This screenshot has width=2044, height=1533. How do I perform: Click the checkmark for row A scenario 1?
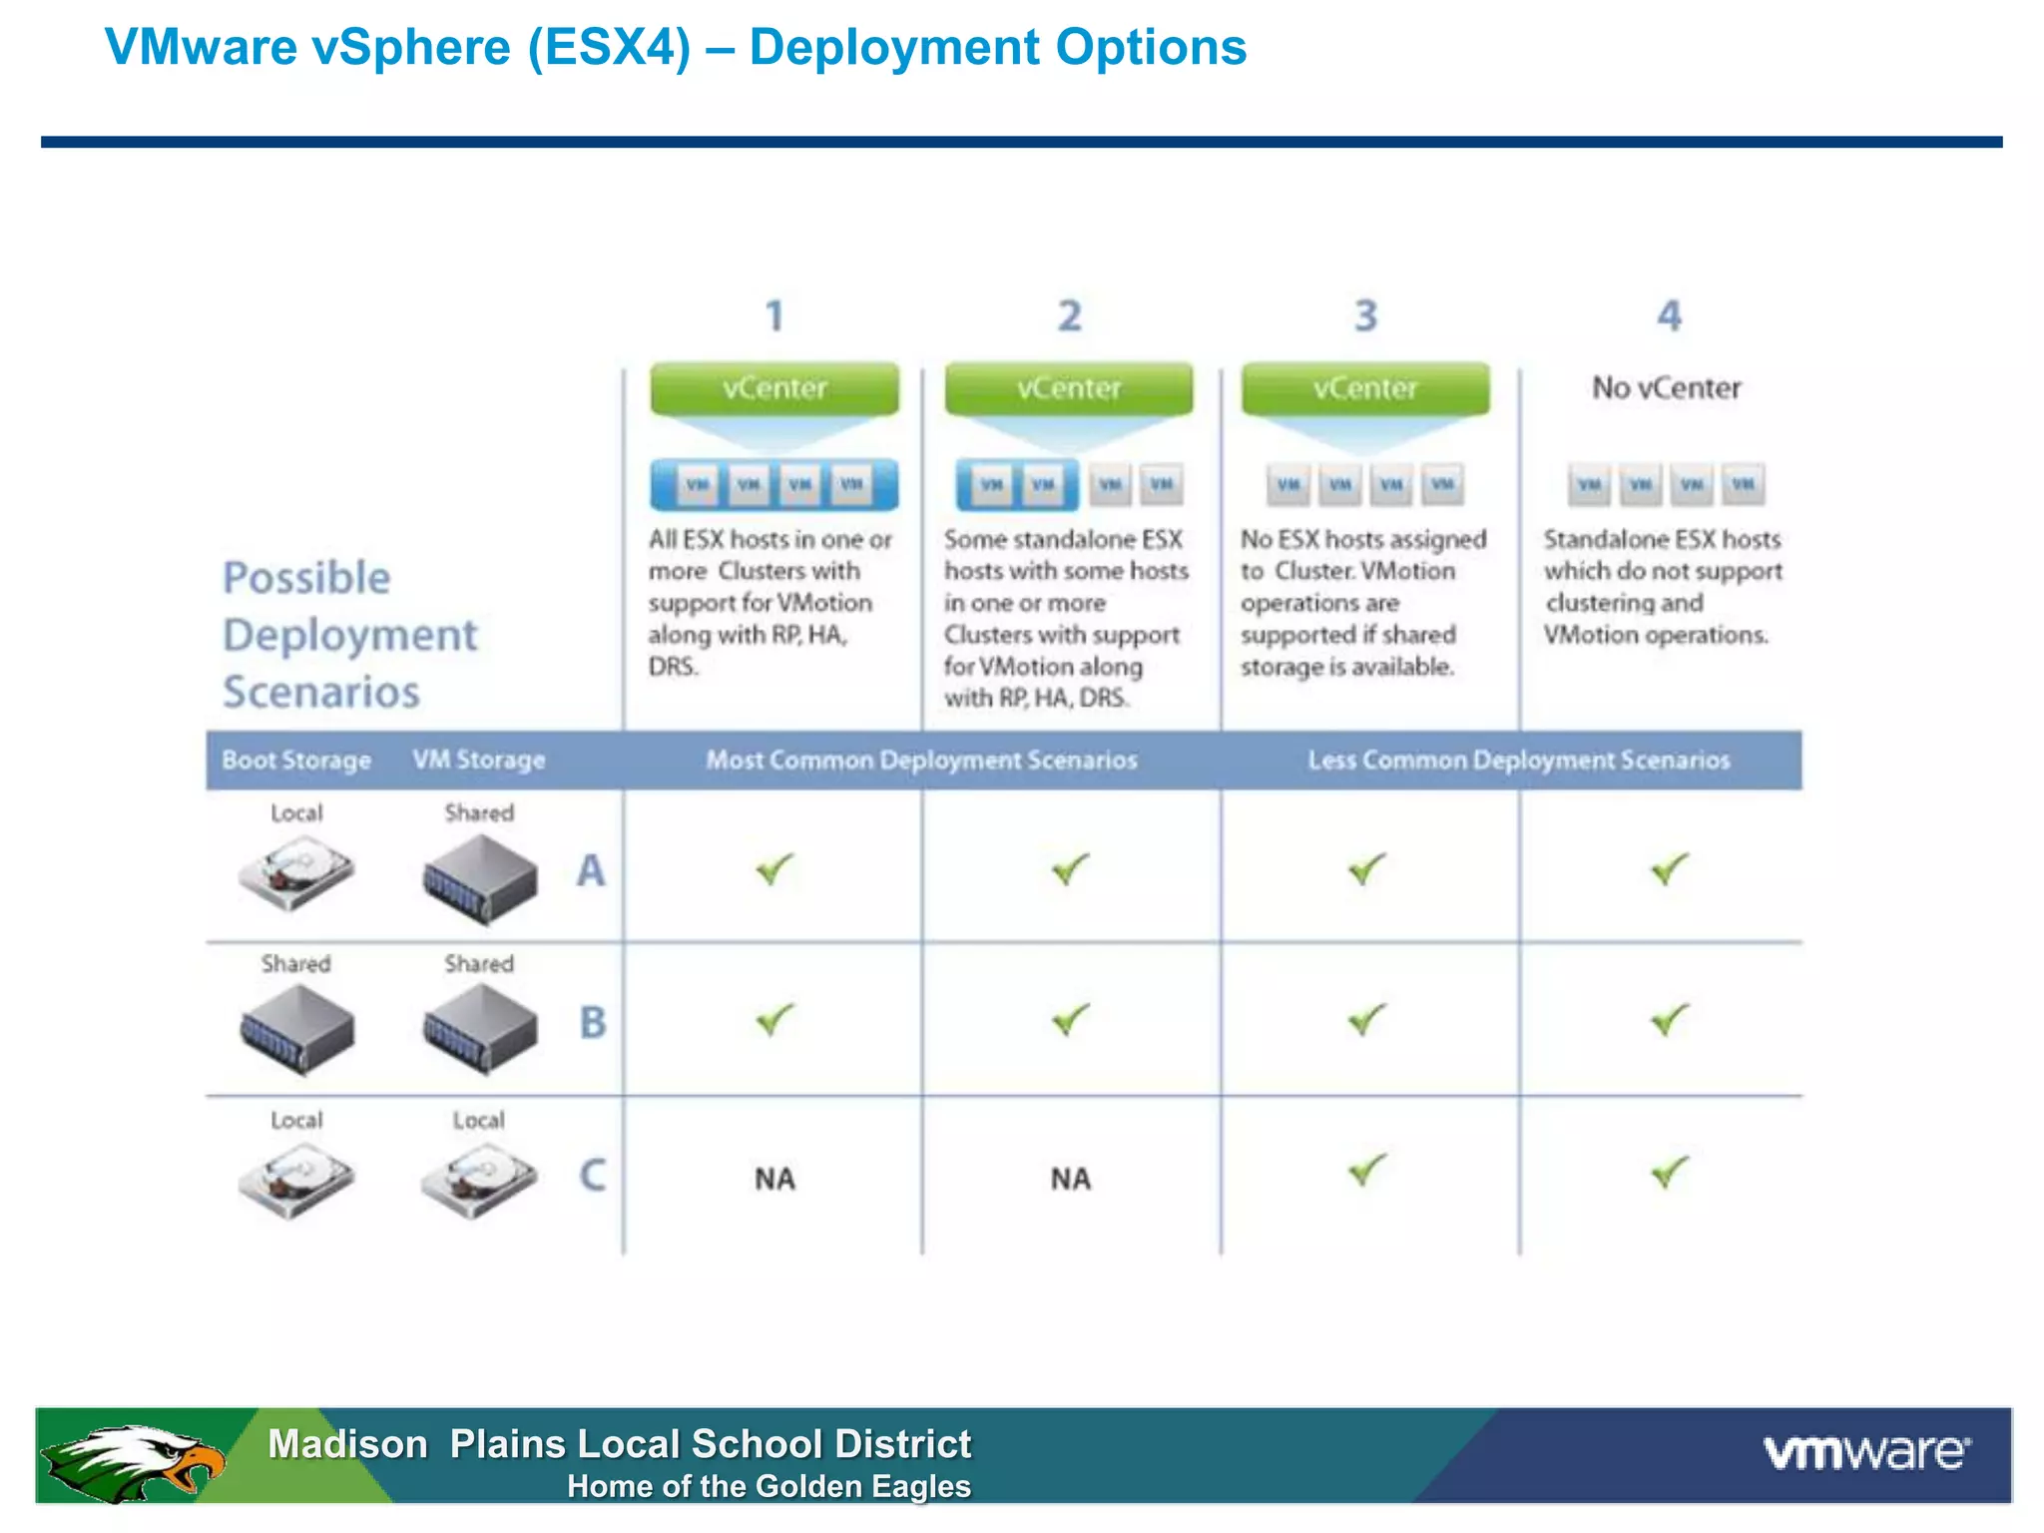(x=774, y=869)
